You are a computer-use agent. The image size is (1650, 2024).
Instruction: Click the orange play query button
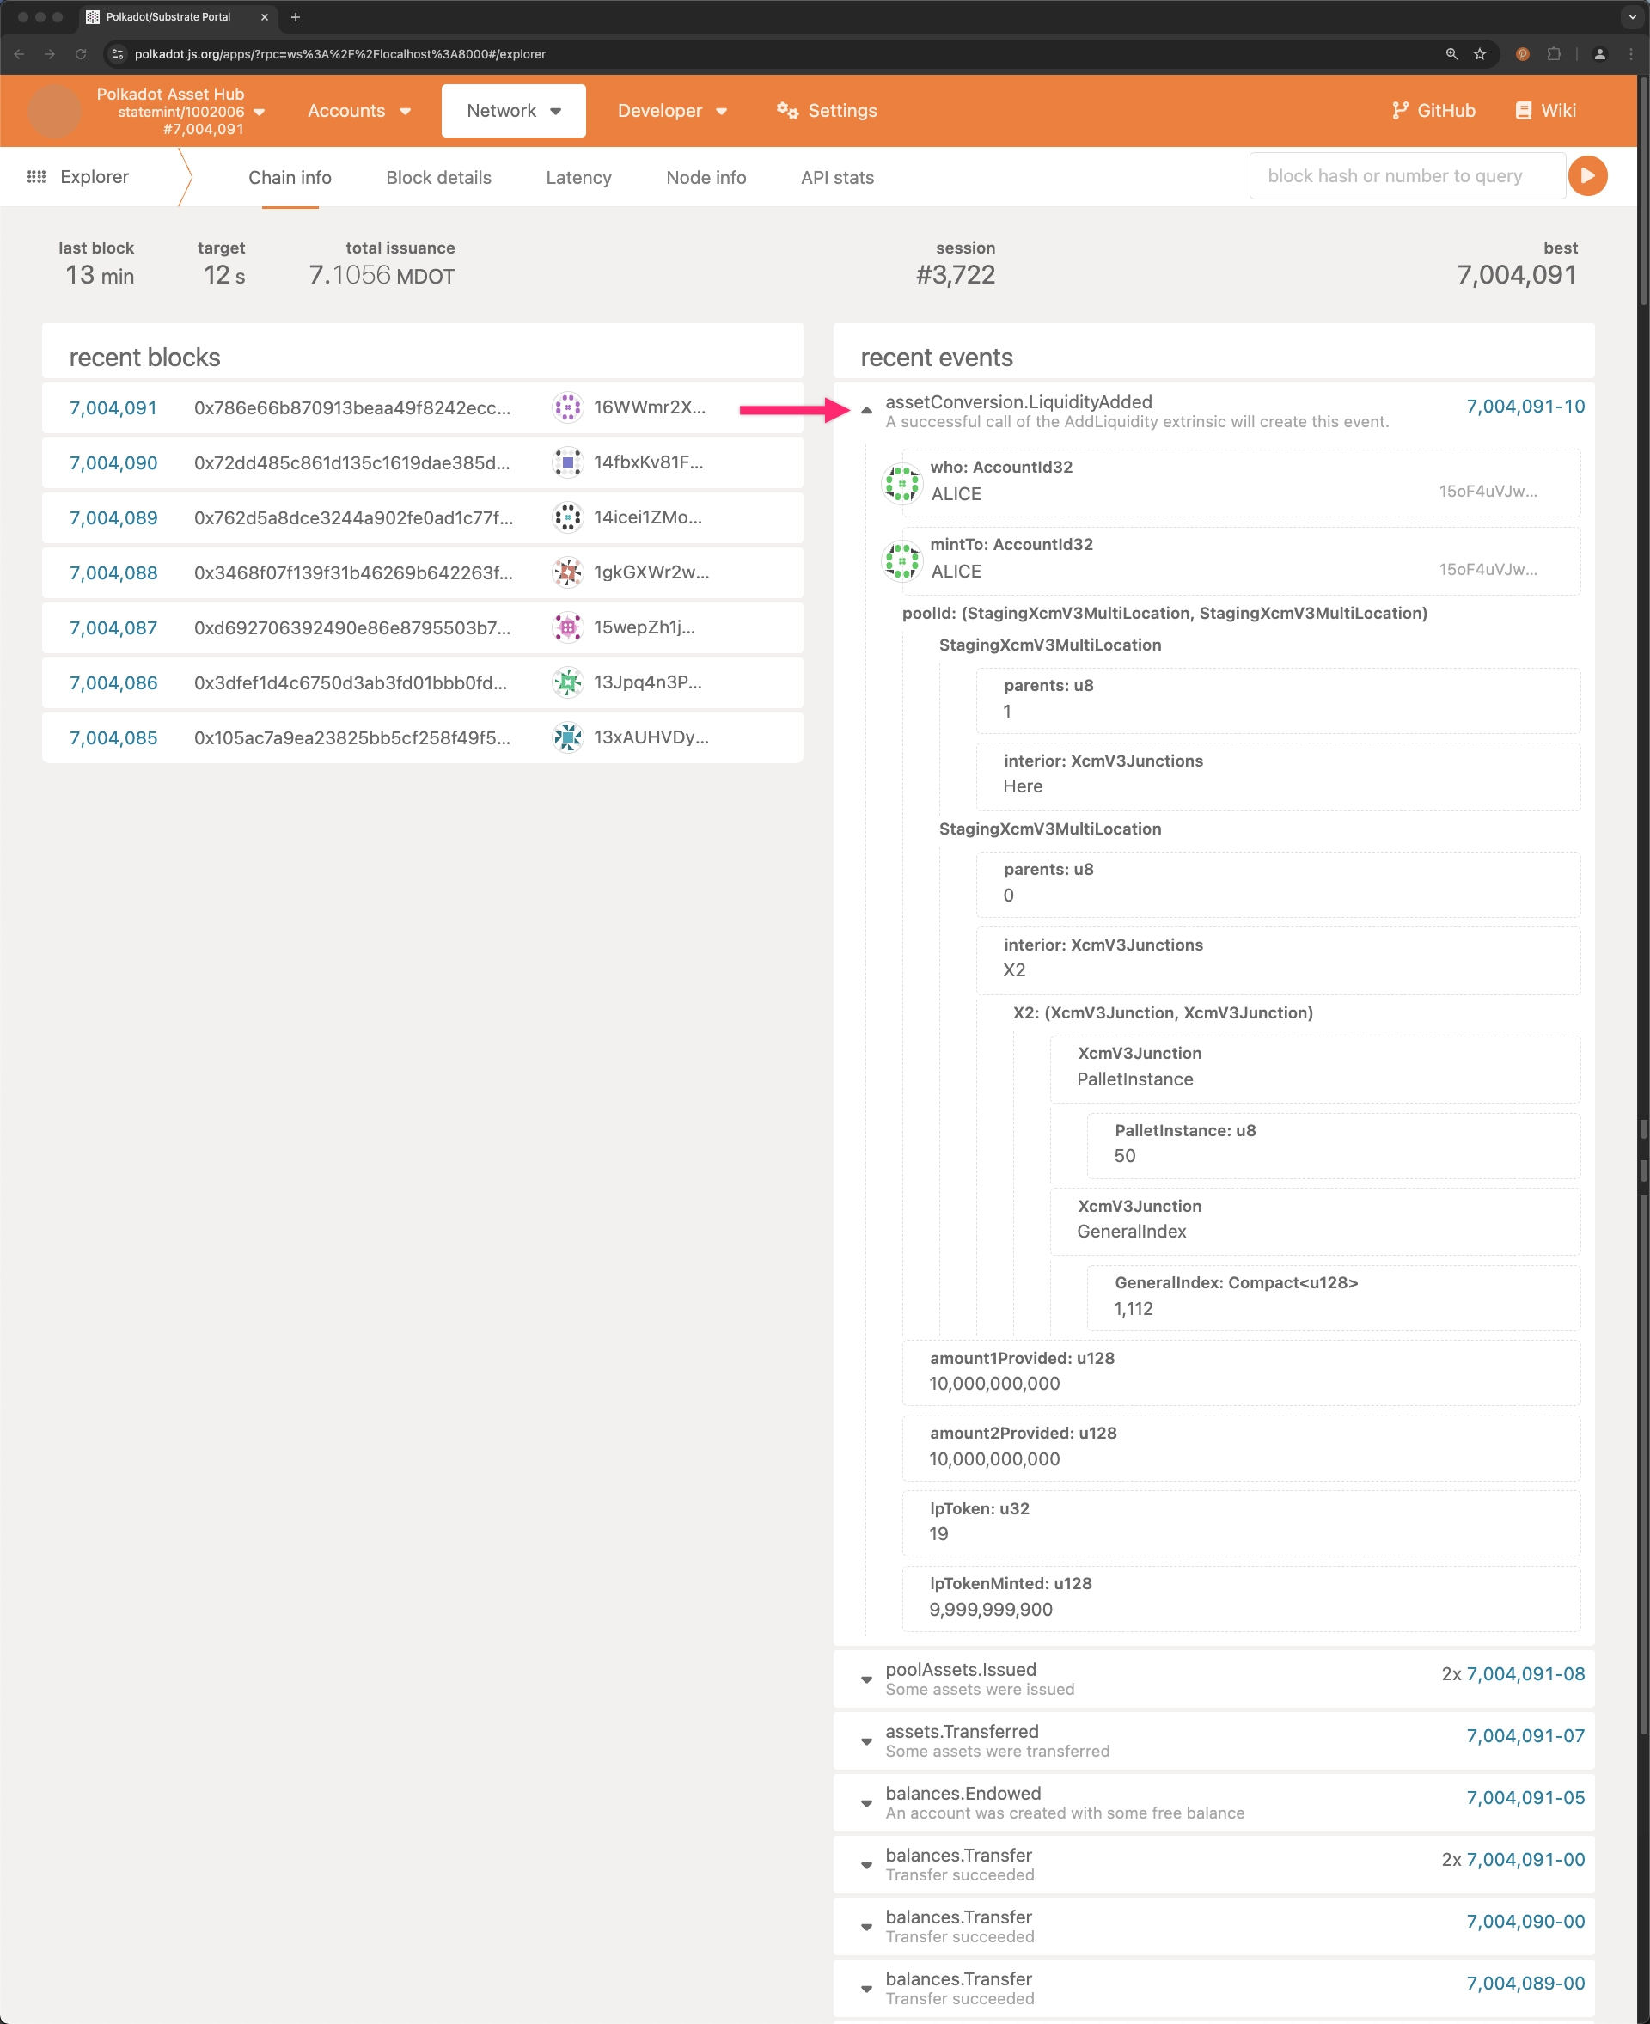point(1586,176)
